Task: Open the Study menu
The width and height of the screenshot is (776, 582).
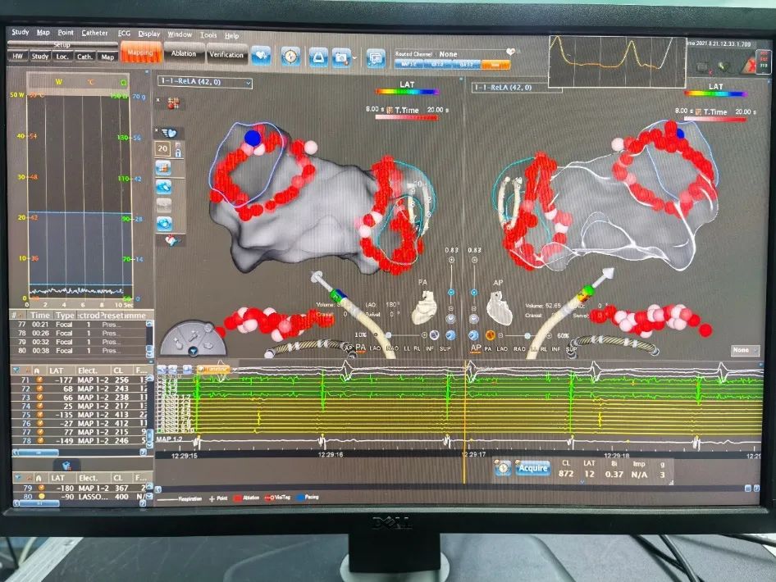Action: [20, 32]
